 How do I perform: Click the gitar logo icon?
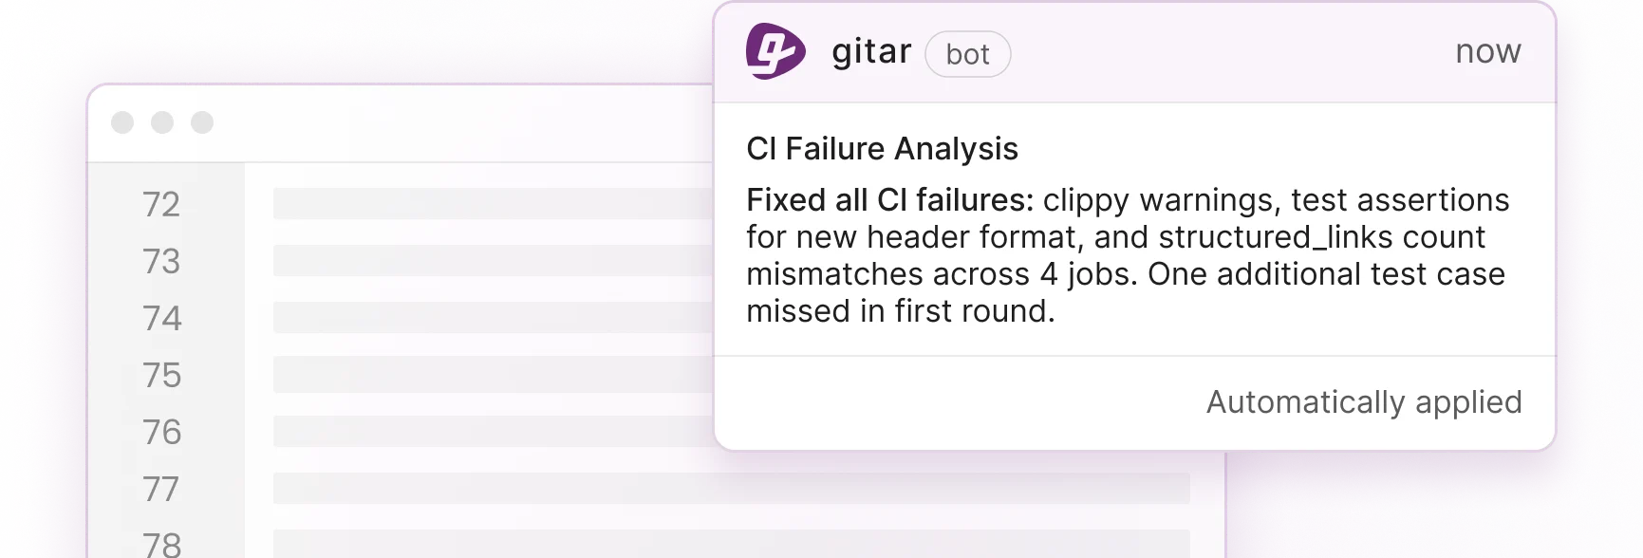pyautogui.click(x=775, y=51)
